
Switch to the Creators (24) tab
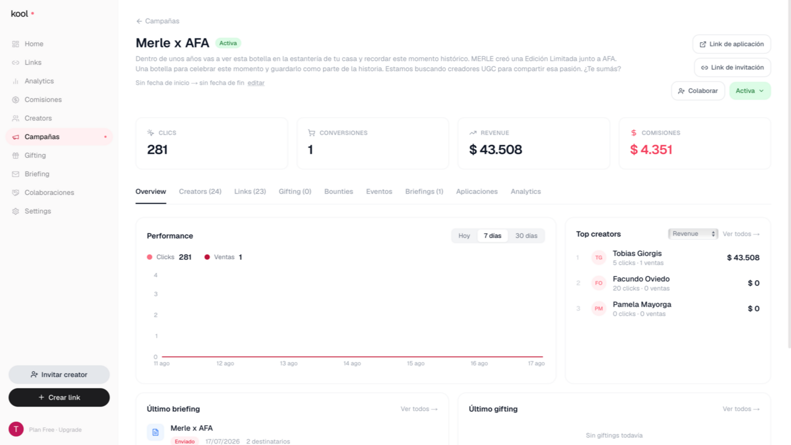200,192
